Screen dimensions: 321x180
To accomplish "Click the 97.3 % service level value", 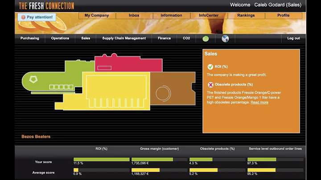I will coord(252,163).
